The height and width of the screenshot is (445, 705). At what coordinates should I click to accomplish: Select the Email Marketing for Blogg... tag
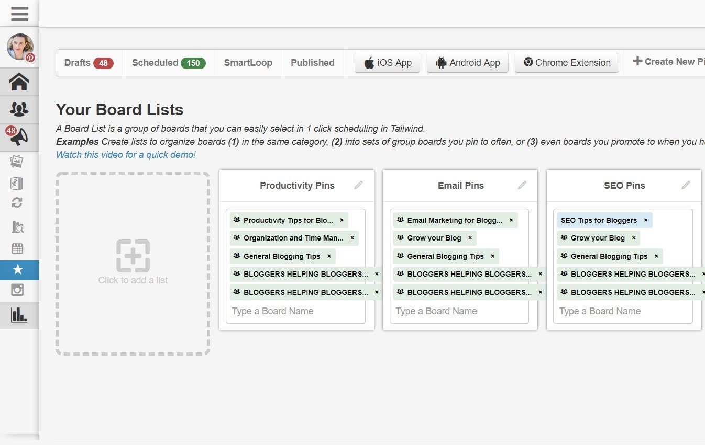click(x=455, y=220)
